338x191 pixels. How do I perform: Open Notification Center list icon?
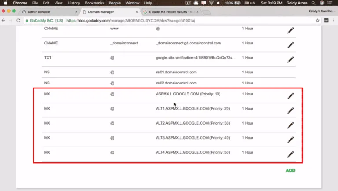tap(330, 3)
